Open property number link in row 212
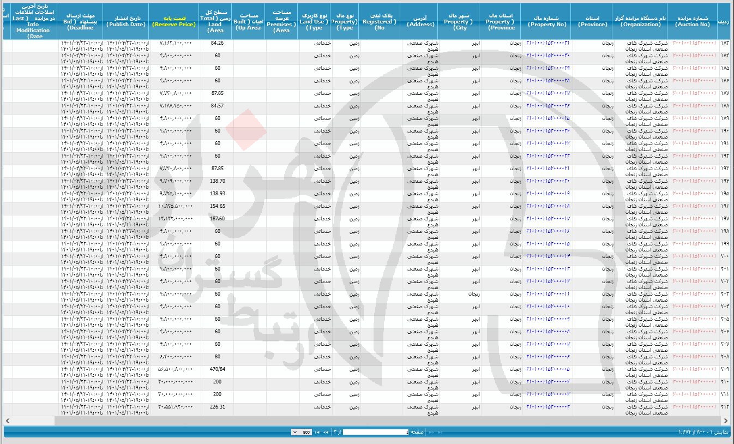Viewport: 734px width, 444px height. [x=548, y=407]
